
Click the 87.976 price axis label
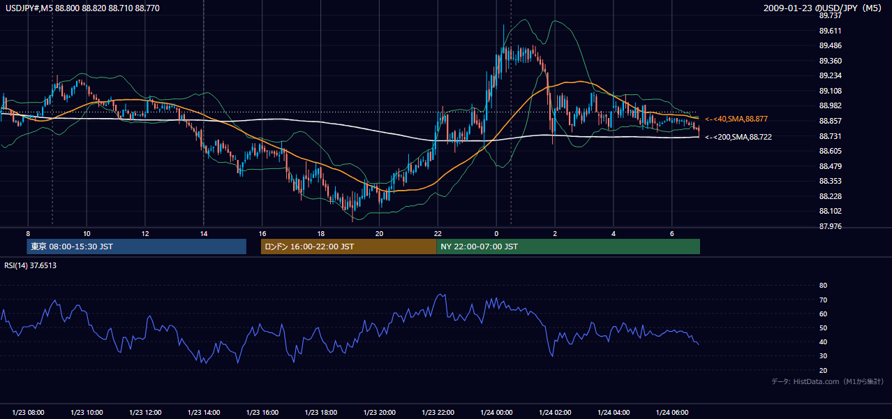click(x=830, y=226)
